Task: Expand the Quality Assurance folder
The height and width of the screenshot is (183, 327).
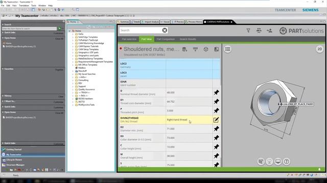Action: point(73,89)
